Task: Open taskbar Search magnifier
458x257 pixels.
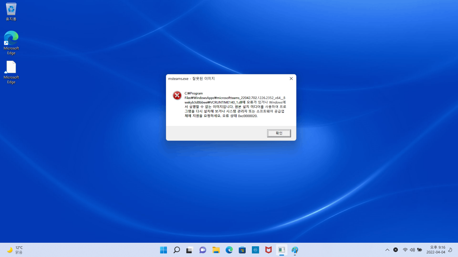Action: (x=177, y=250)
